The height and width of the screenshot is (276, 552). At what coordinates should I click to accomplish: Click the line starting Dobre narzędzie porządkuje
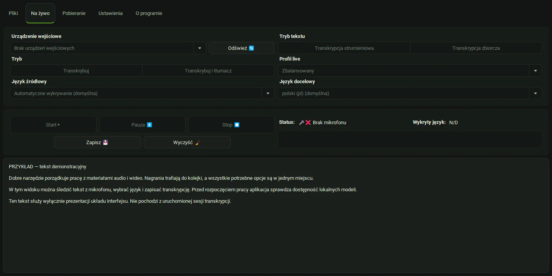(161, 178)
